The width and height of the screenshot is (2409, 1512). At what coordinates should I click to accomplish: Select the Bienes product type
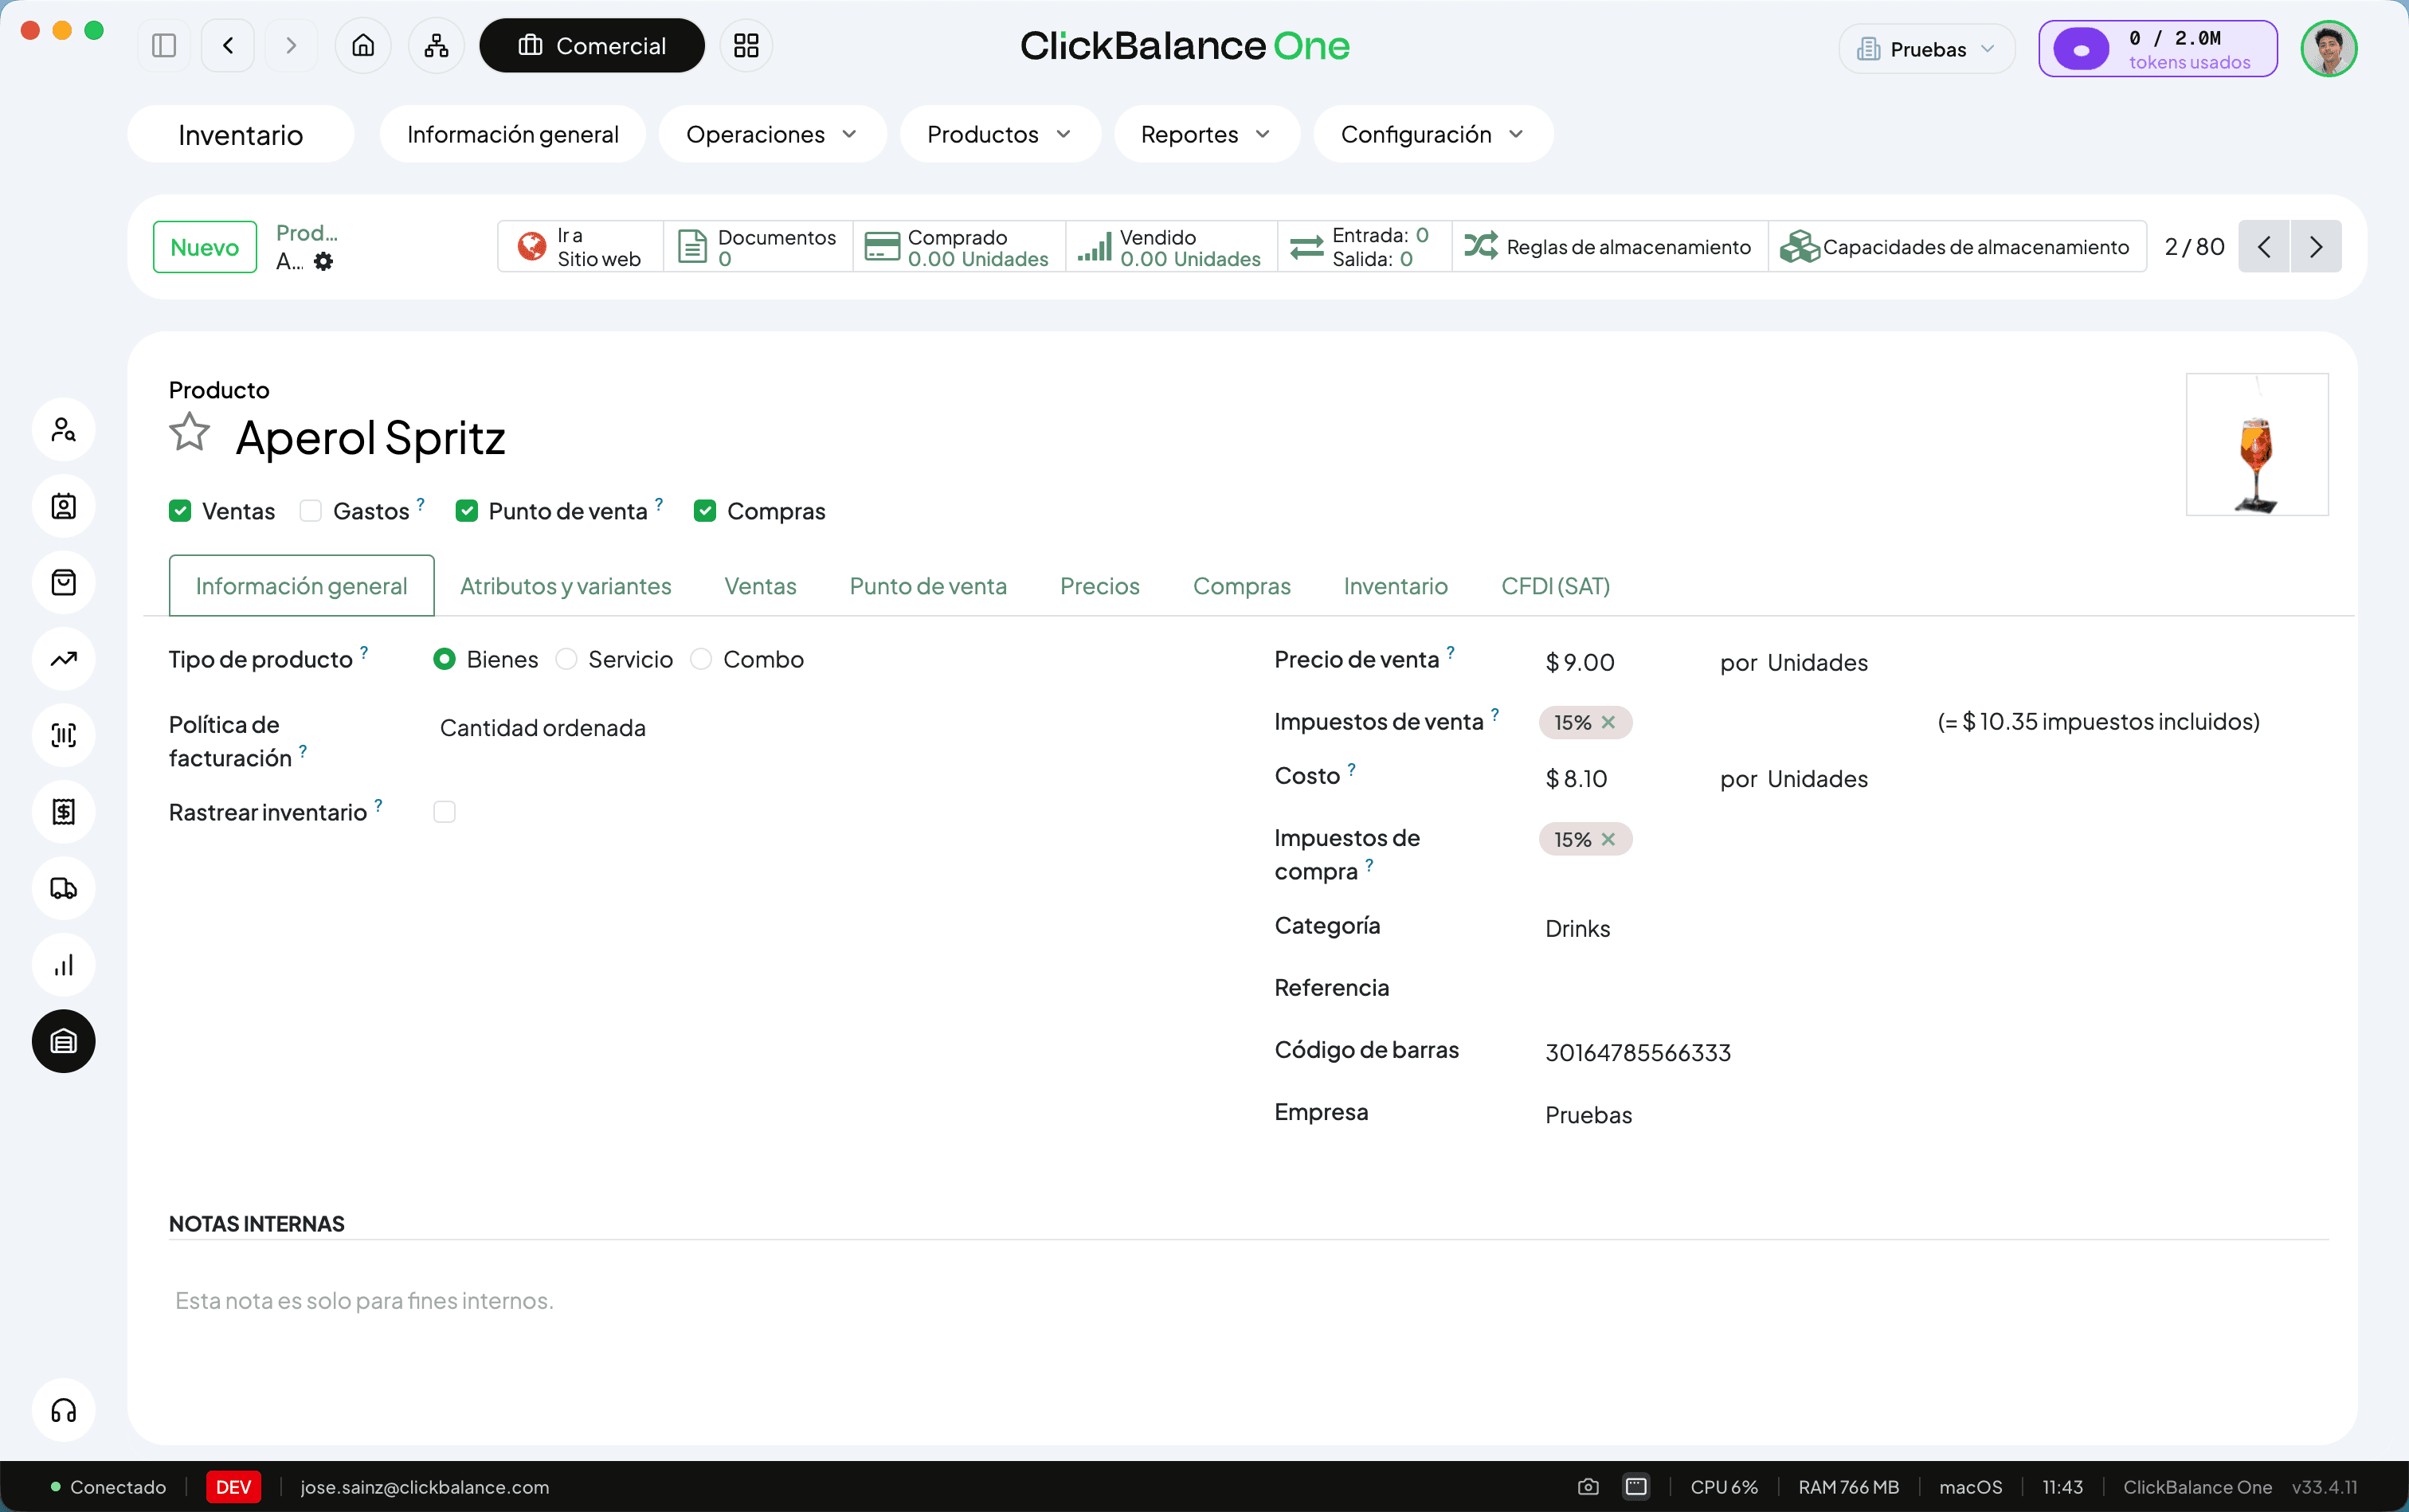coord(444,659)
